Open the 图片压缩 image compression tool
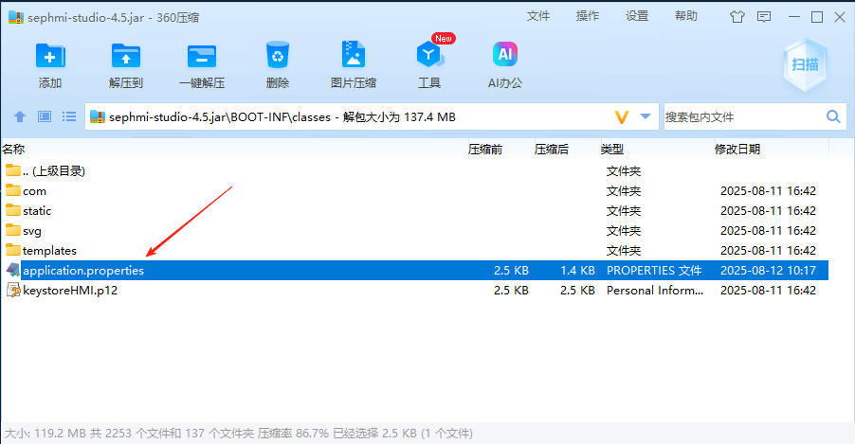Screen dimensions: 855x444 pyautogui.click(x=354, y=54)
